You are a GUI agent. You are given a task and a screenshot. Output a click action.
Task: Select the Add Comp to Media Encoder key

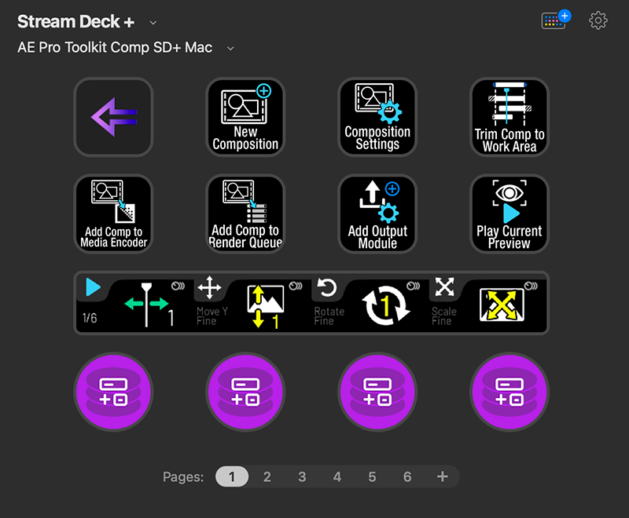pyautogui.click(x=113, y=213)
